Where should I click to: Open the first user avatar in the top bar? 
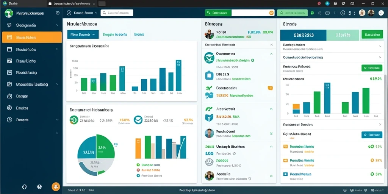pos(362,13)
